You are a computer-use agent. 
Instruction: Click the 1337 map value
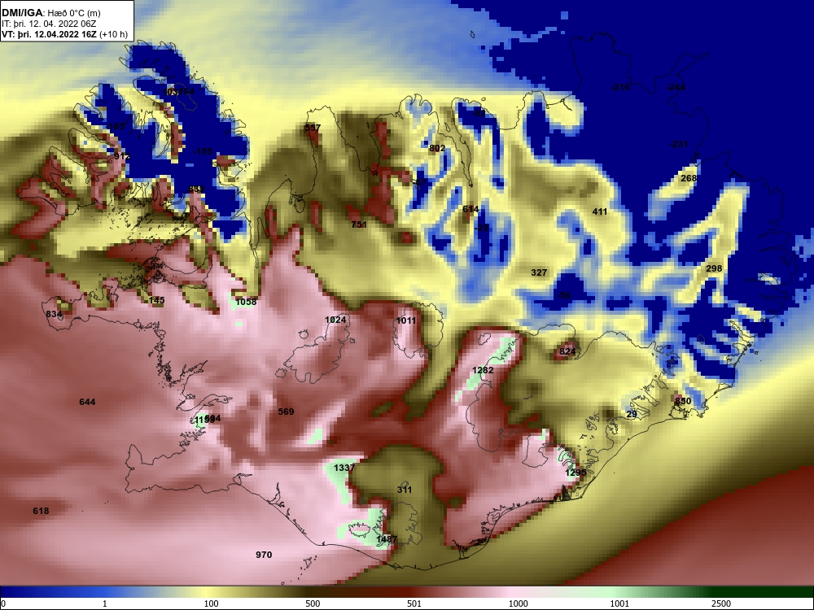click(x=344, y=468)
